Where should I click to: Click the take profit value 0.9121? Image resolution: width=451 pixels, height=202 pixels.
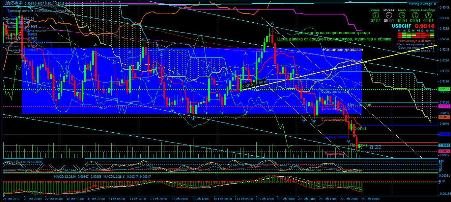click(x=33, y=38)
